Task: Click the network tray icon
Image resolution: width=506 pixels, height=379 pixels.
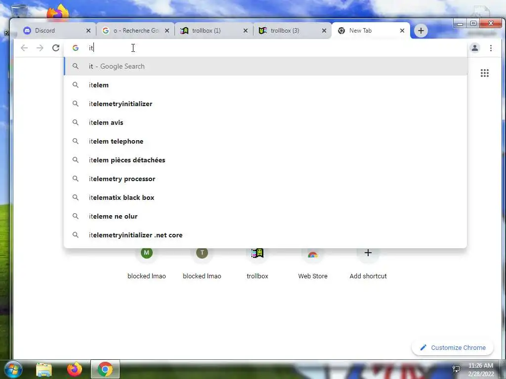Action: (456, 369)
